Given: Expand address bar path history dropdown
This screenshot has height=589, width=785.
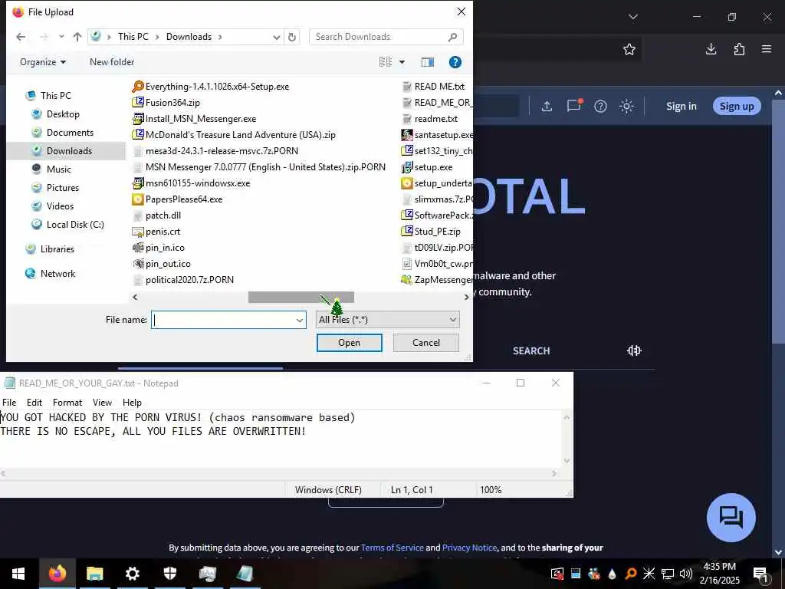Looking at the screenshot, I should click(276, 37).
